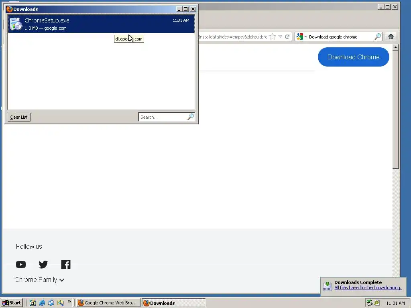Switch to Google Chrome Web Browser taskbar button
411x308 pixels.
[x=108, y=303]
